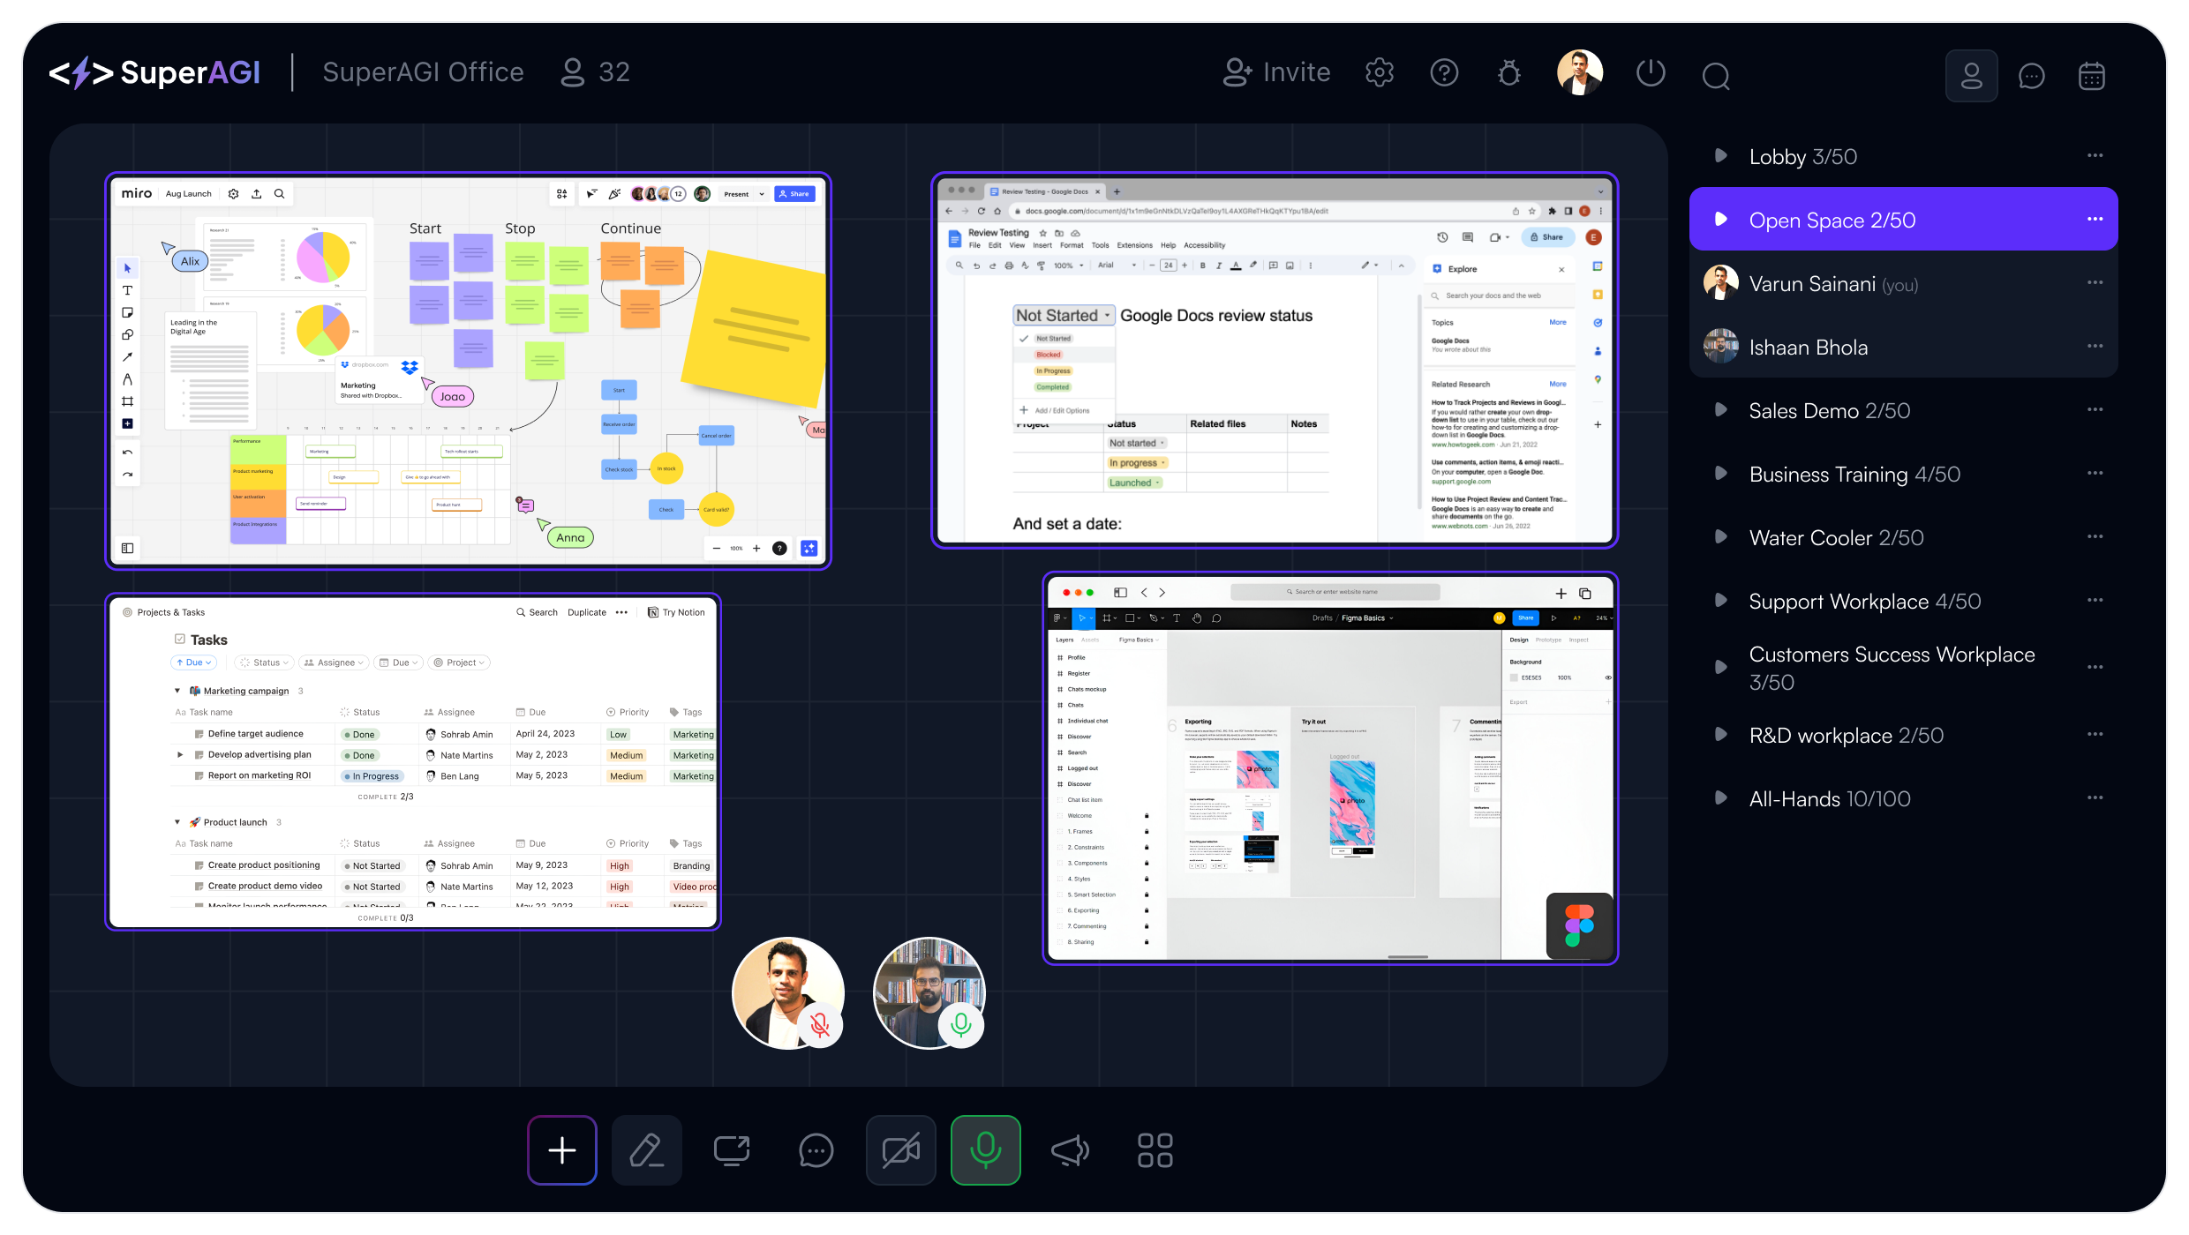
Task: Toggle green microphone badge on avatar
Action: [x=961, y=1024]
